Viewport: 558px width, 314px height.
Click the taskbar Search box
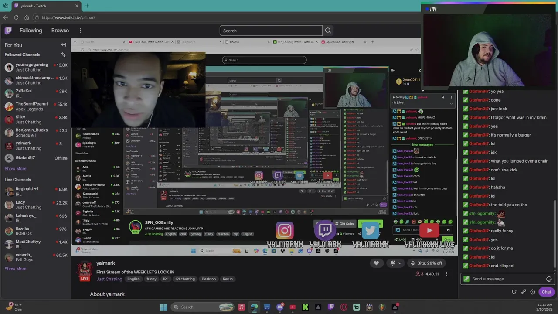pyautogui.click(x=202, y=307)
